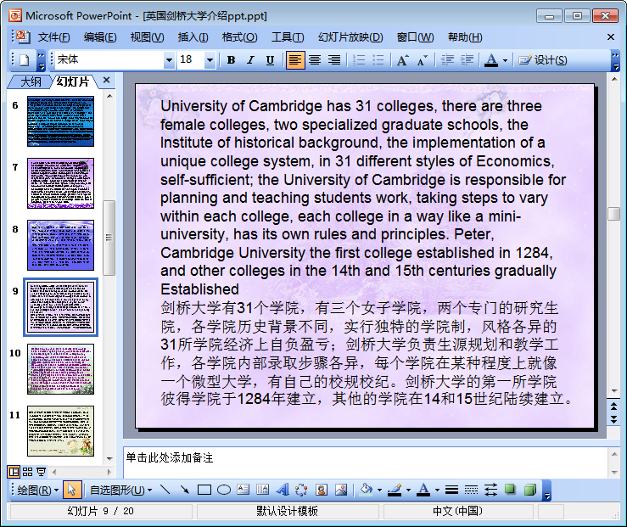Select the Arrow drawing tool
This screenshot has height=527, width=627.
(x=184, y=490)
